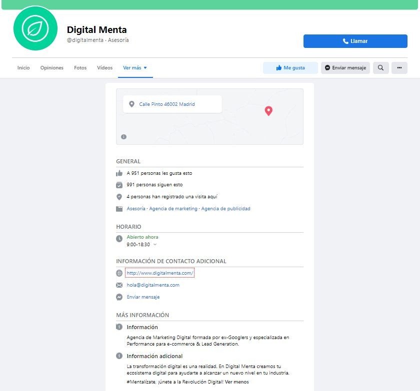420x391 pixels.
Task: Open the Agencia de marketing category link
Action: pos(173,209)
